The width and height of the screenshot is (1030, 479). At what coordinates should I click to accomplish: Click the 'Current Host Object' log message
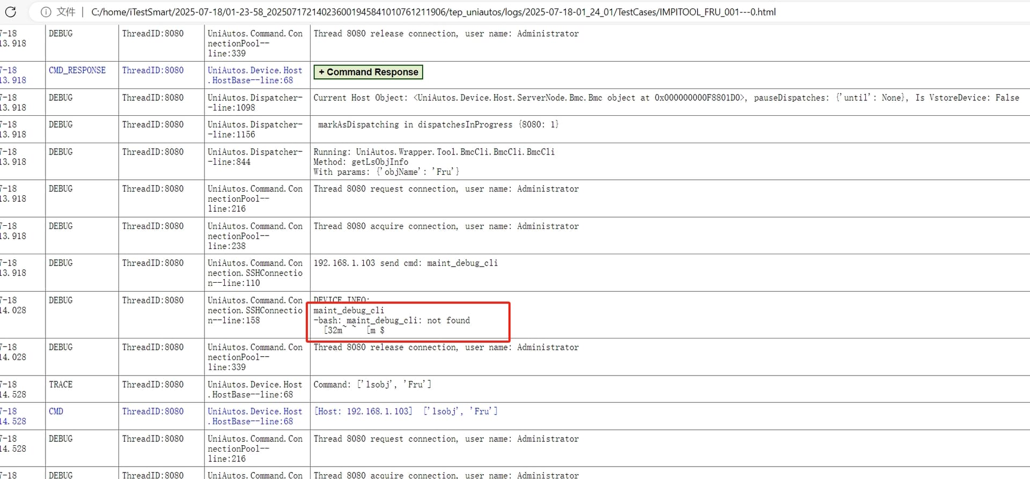coord(665,98)
